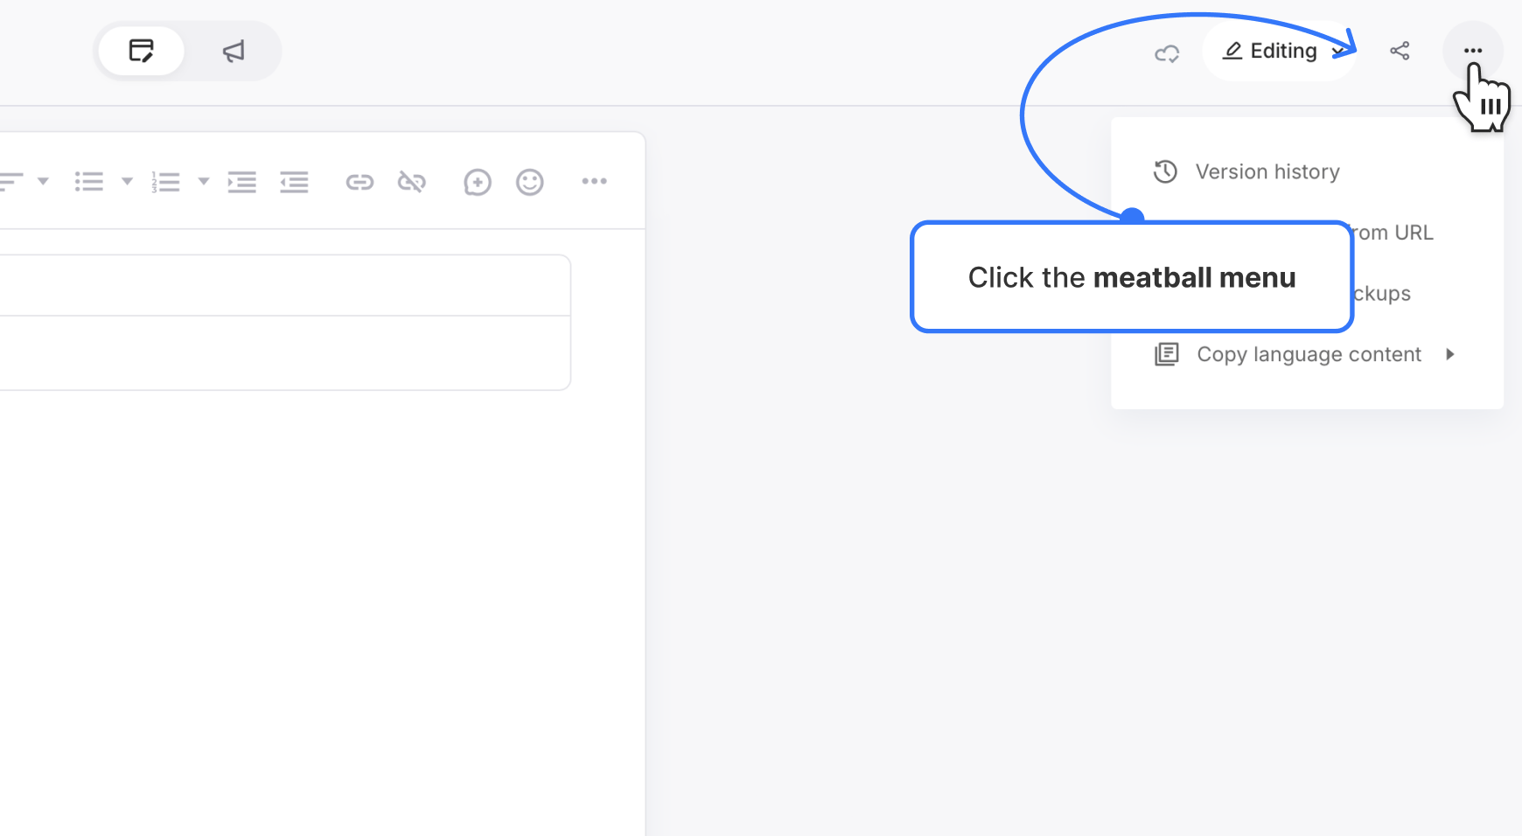
Task: Insert a link with the link icon
Action: (x=360, y=182)
